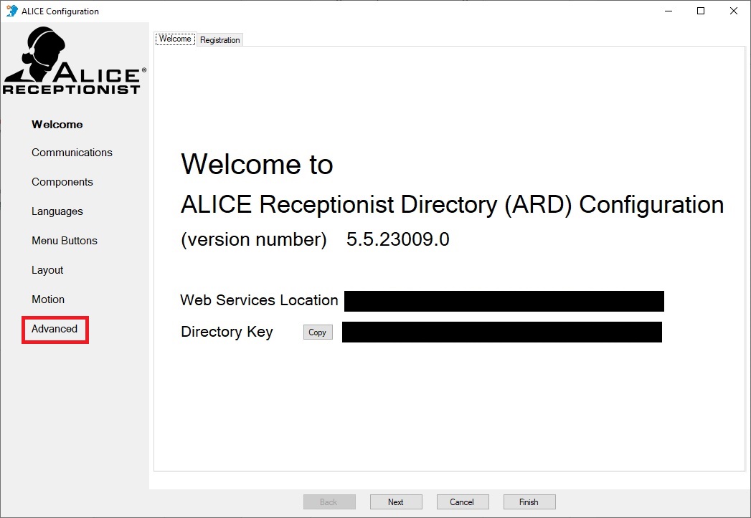Click the Web Services Location field

tap(504, 302)
